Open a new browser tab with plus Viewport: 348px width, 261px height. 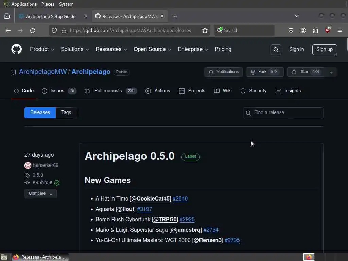point(175,16)
